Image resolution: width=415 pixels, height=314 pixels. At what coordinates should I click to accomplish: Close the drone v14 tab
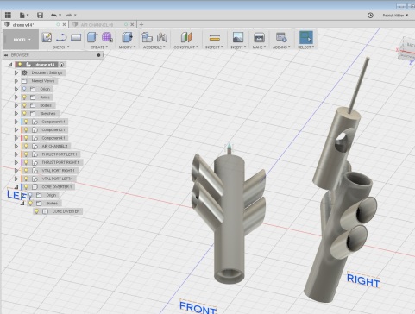pos(64,25)
